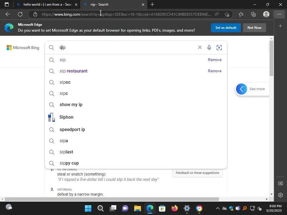The image size is (287, 215).
Task: Clear the search box text
Action: pos(200,48)
